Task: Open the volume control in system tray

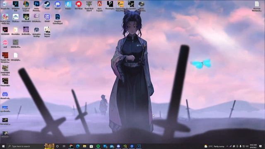Action: 247,146
